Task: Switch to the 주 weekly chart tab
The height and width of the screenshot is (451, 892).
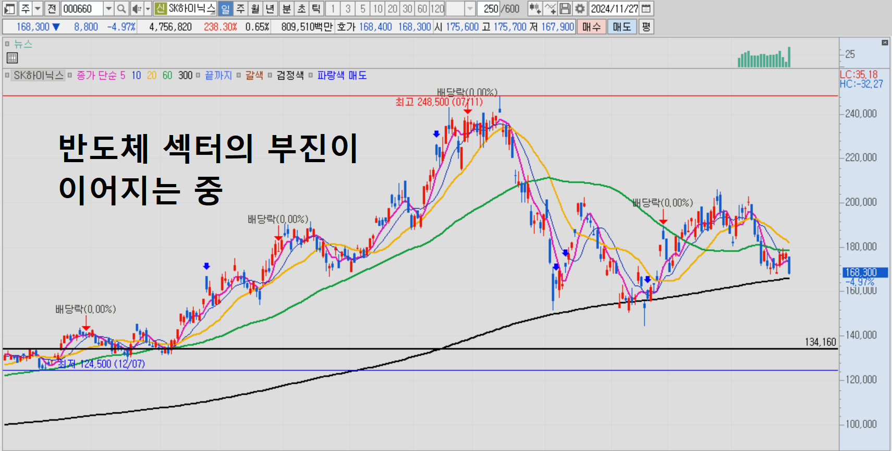Action: [240, 8]
